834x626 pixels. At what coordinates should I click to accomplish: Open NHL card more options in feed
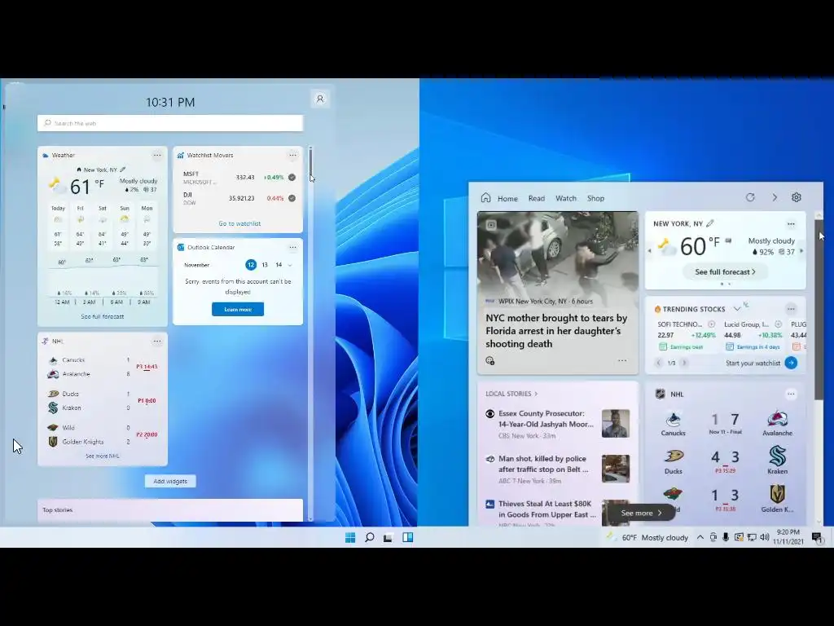click(x=791, y=395)
